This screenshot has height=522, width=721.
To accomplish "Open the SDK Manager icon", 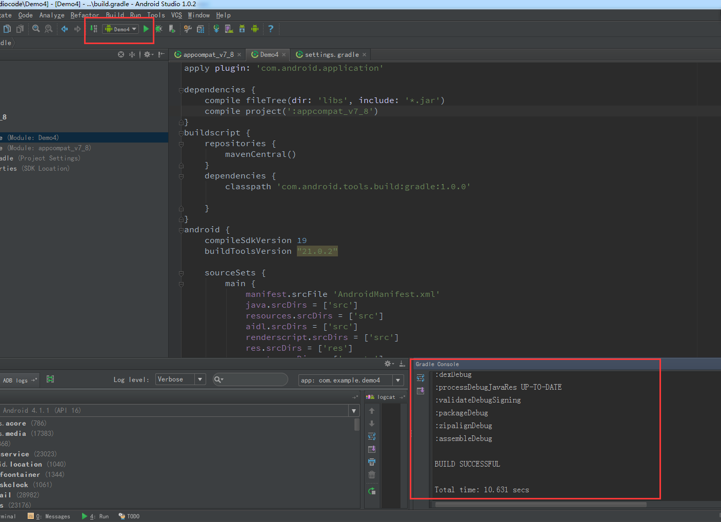I will click(x=242, y=29).
